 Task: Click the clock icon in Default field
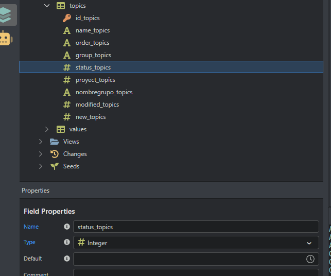[x=310, y=259]
